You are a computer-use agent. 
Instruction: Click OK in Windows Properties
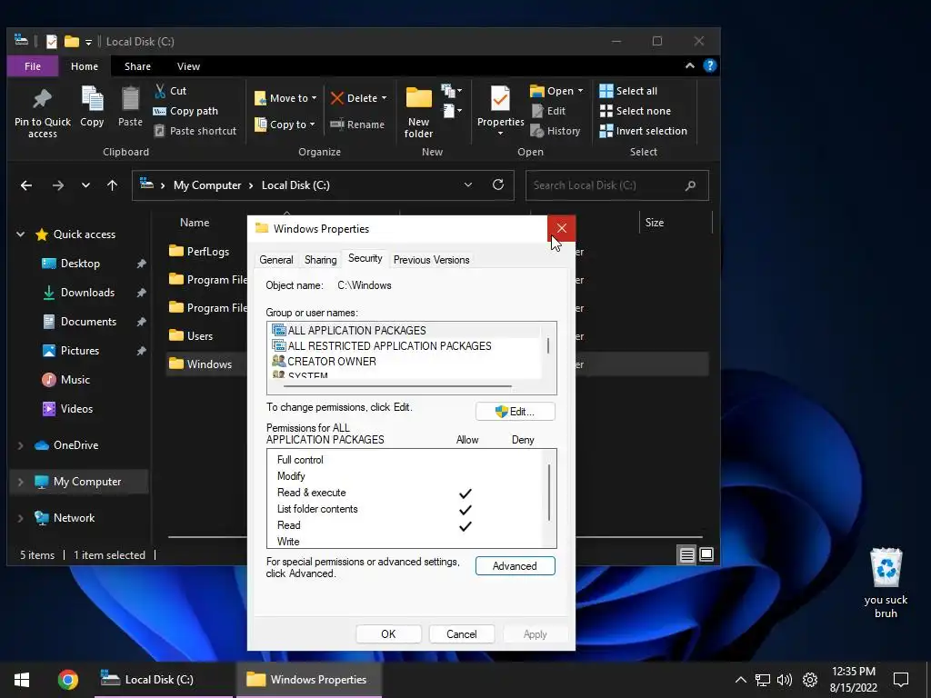(388, 633)
